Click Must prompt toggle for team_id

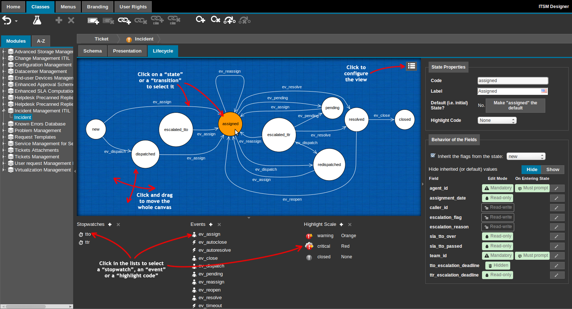pyautogui.click(x=532, y=255)
